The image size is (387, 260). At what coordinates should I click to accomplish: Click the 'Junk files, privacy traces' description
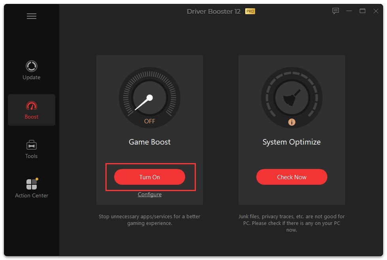[291, 223]
